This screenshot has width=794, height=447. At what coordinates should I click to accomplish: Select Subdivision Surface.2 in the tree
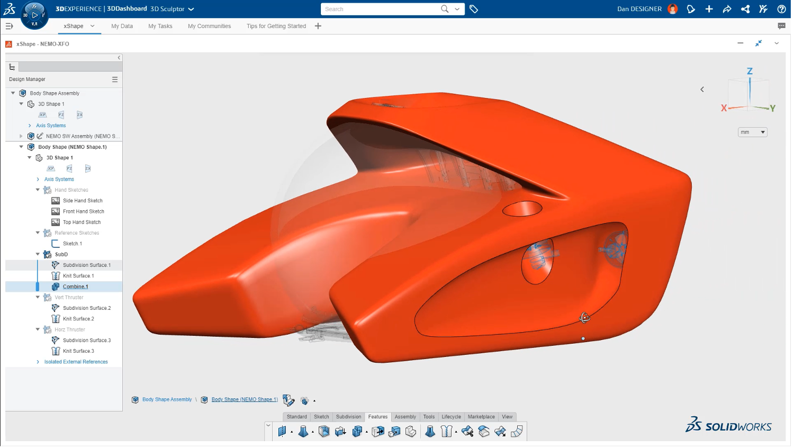click(x=87, y=308)
